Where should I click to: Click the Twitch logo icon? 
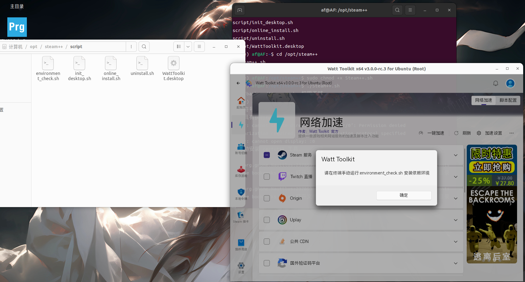pyautogui.click(x=282, y=177)
